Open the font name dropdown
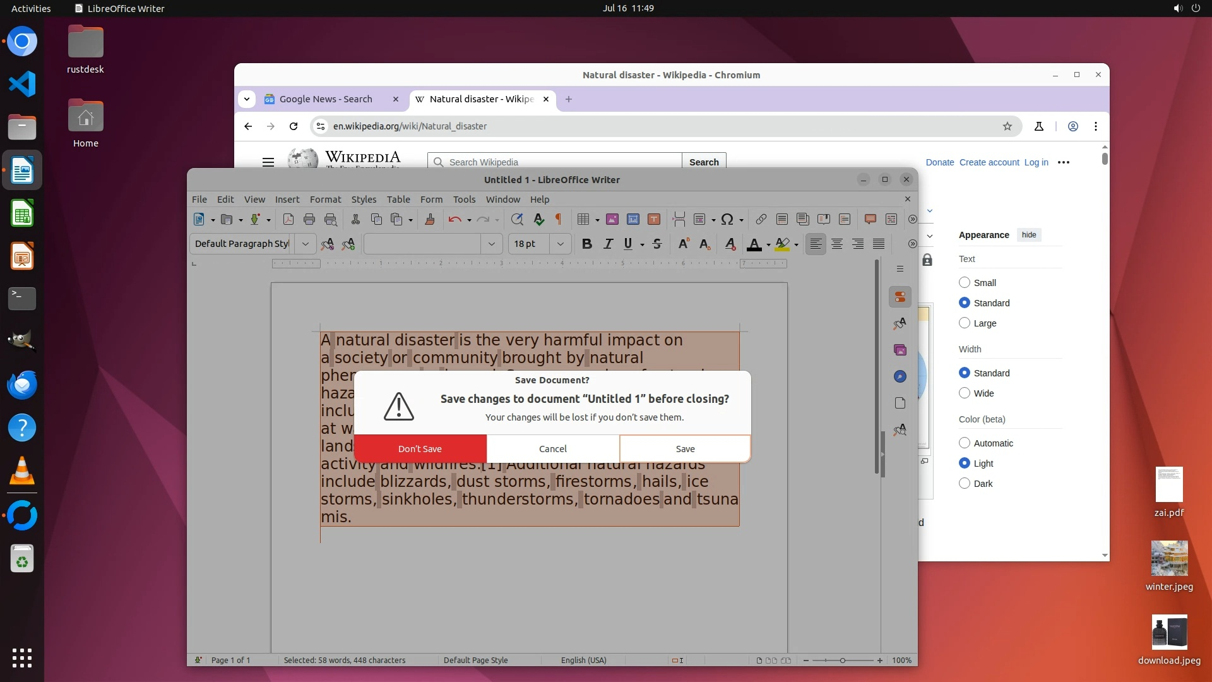Screen dimensions: 1212x682 pyautogui.click(x=491, y=244)
